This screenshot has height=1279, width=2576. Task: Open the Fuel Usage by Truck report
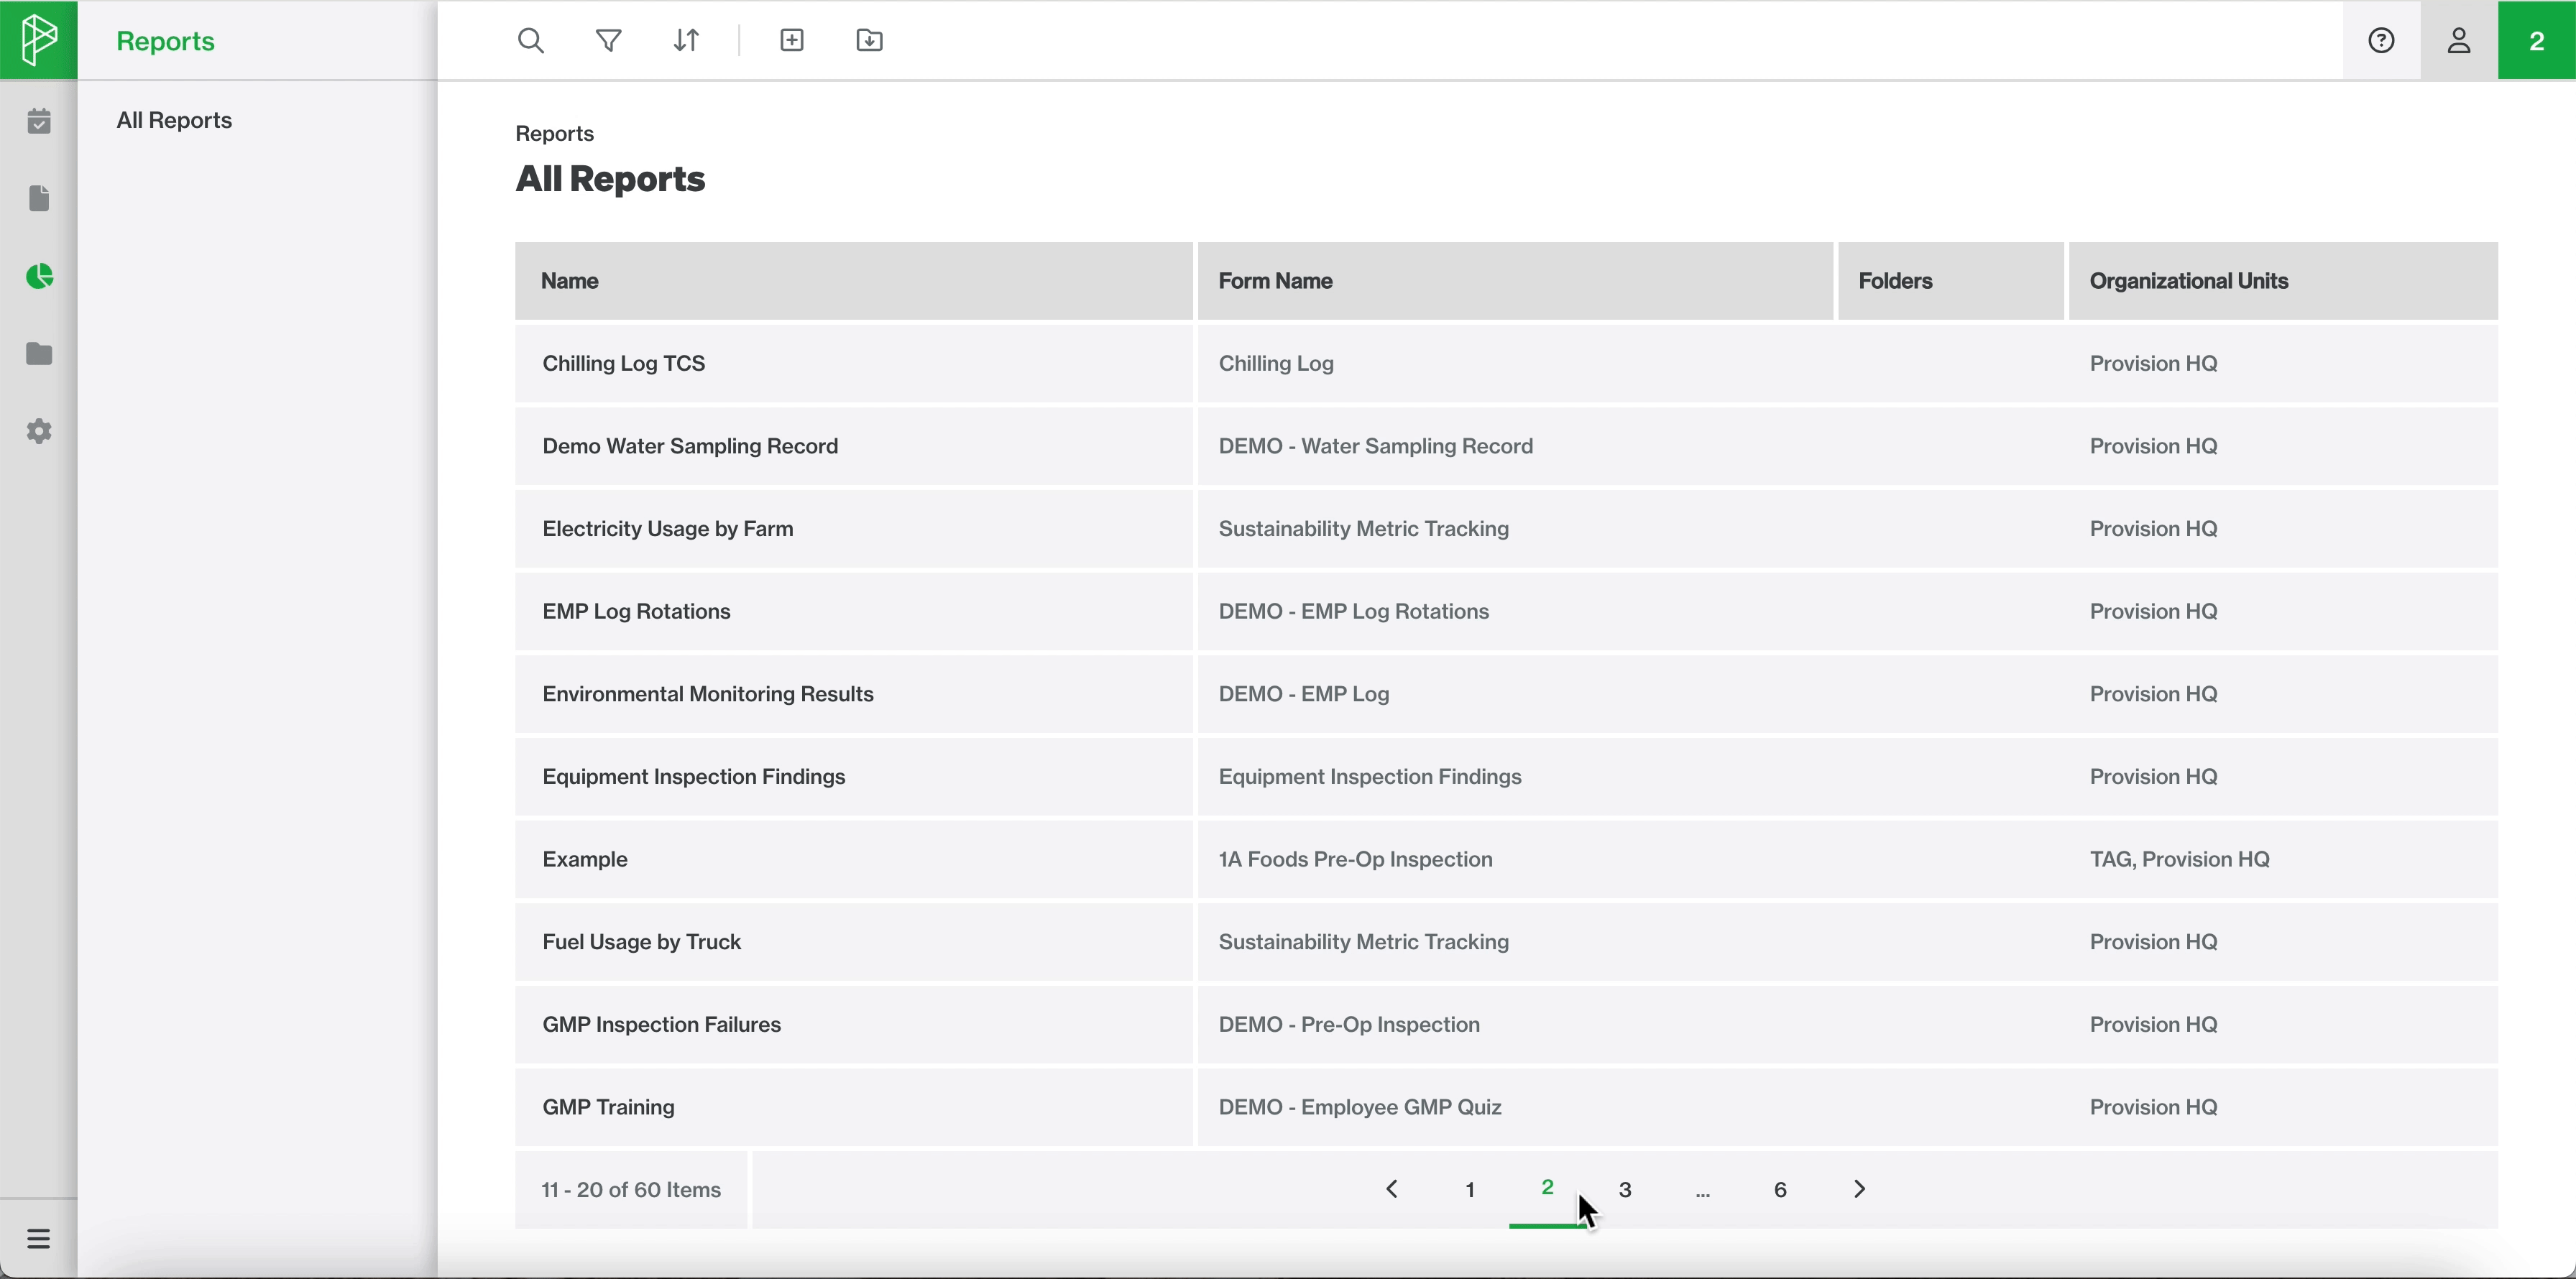[641, 943]
